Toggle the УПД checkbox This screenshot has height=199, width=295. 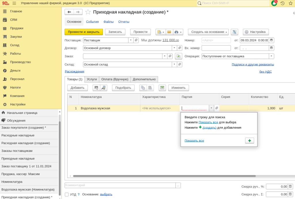pos(67,194)
